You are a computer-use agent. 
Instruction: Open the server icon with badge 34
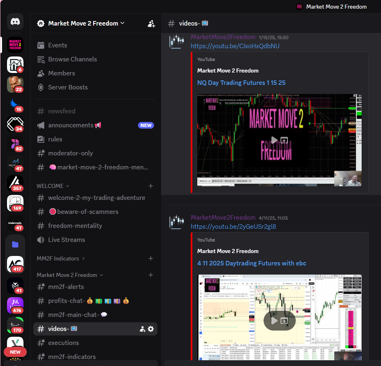point(15,124)
